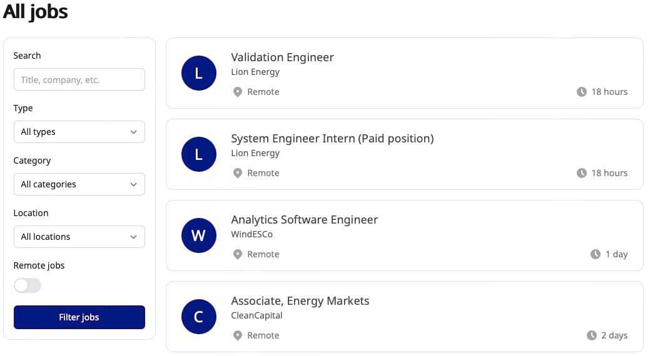Click the CleanCapital C avatar icon
This screenshot has height=356, width=650.
pyautogui.click(x=198, y=317)
